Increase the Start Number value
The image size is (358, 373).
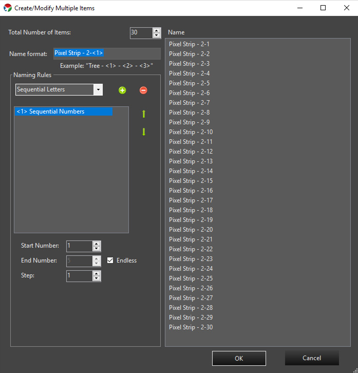pos(97,244)
